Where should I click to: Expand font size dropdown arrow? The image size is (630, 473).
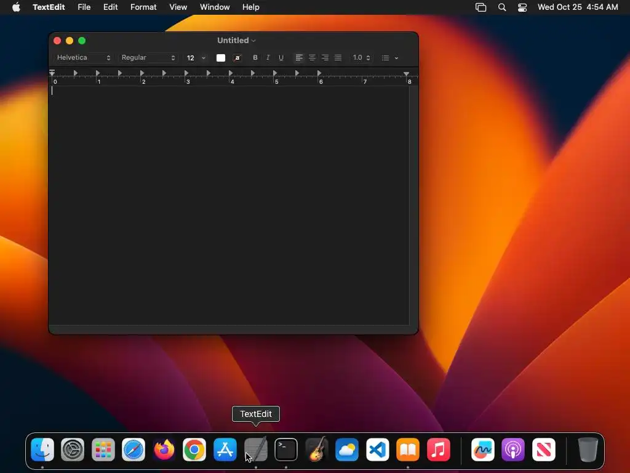pyautogui.click(x=204, y=57)
